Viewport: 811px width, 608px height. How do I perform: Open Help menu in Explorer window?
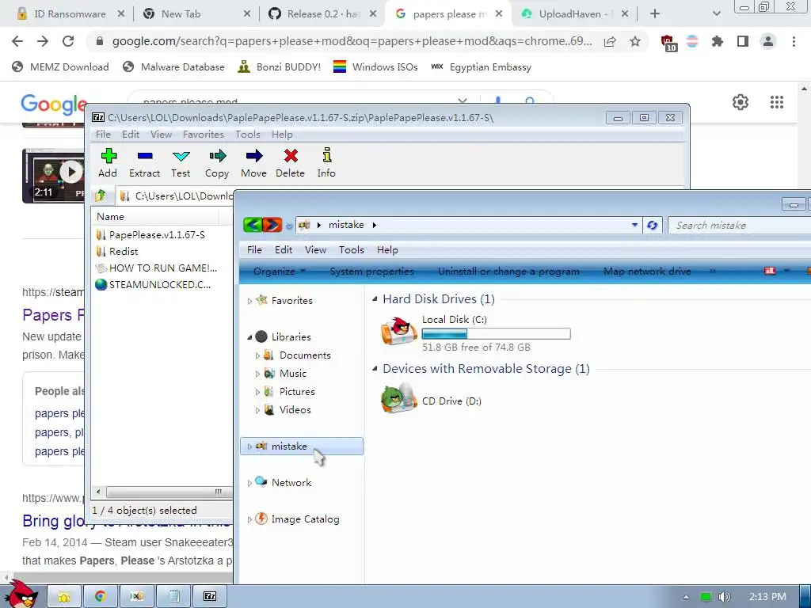pyautogui.click(x=386, y=249)
